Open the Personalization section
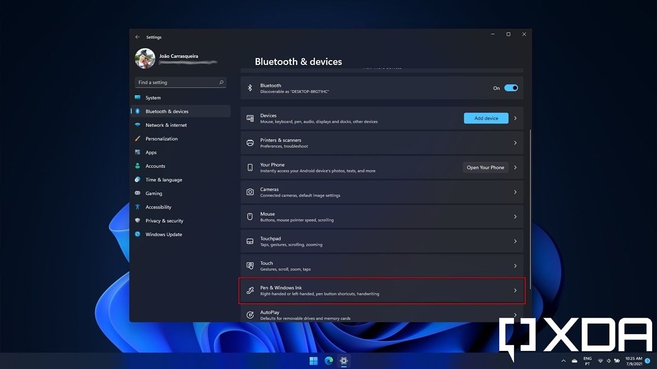The width and height of the screenshot is (657, 369). [x=162, y=138]
